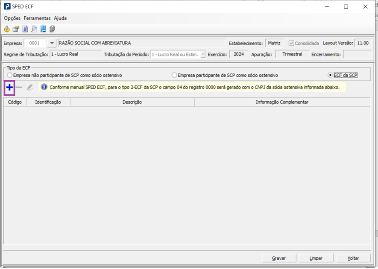The height and width of the screenshot is (269, 378).
Task: Click the SPED ECF title bar app icon
Action: pos(7,6)
